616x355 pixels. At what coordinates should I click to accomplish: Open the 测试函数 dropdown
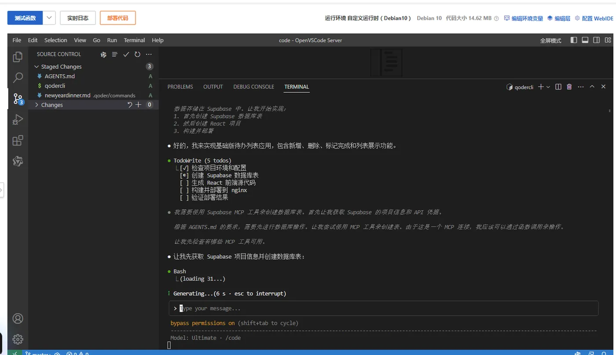click(x=48, y=18)
